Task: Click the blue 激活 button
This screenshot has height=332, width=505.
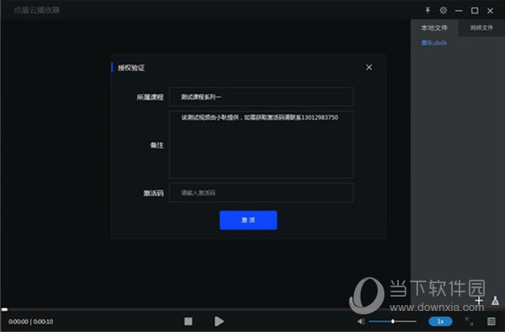Action: 249,220
